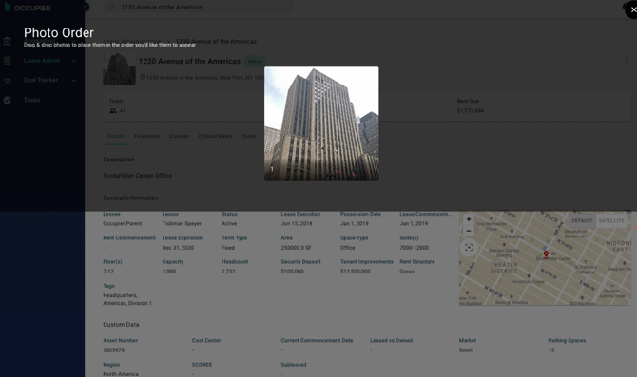Zoom out on the map
Screen dimensions: 637x377
pyautogui.click(x=469, y=231)
